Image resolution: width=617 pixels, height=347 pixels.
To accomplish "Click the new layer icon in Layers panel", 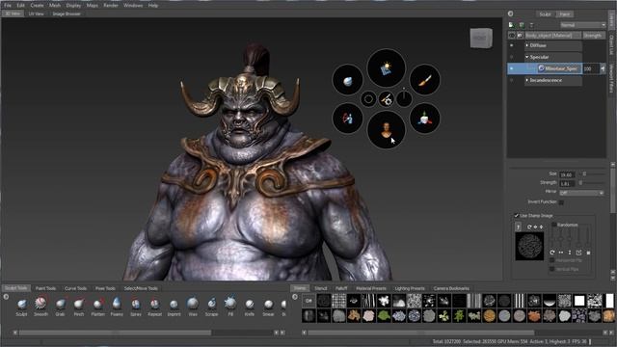I will pyautogui.click(x=511, y=25).
